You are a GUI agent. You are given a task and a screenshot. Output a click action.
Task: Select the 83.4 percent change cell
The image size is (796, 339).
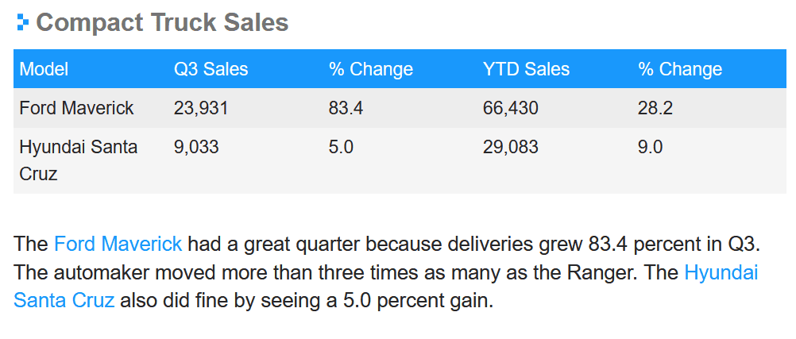coord(346,108)
